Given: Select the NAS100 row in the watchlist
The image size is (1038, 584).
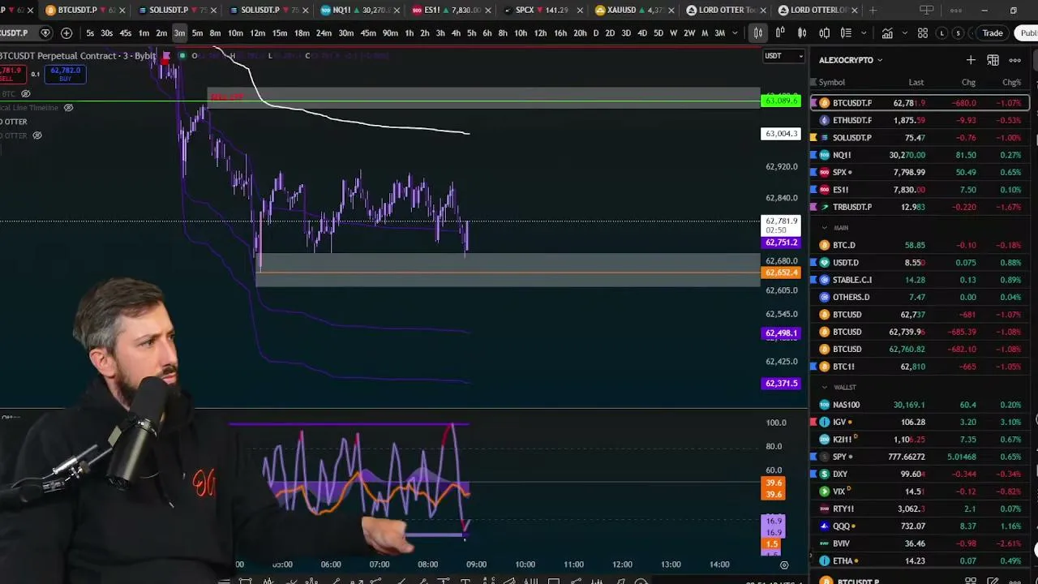Looking at the screenshot, I should point(920,405).
